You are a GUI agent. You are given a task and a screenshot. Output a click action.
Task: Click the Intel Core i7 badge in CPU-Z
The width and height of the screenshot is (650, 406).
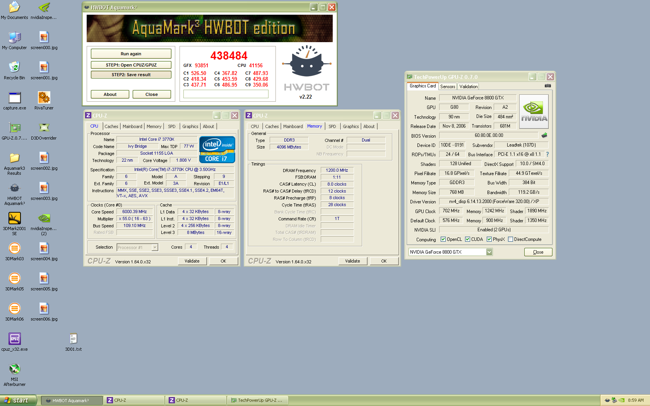coord(217,149)
